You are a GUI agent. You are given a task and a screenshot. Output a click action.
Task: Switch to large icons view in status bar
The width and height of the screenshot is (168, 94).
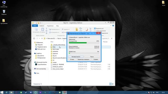(x=113, y=84)
